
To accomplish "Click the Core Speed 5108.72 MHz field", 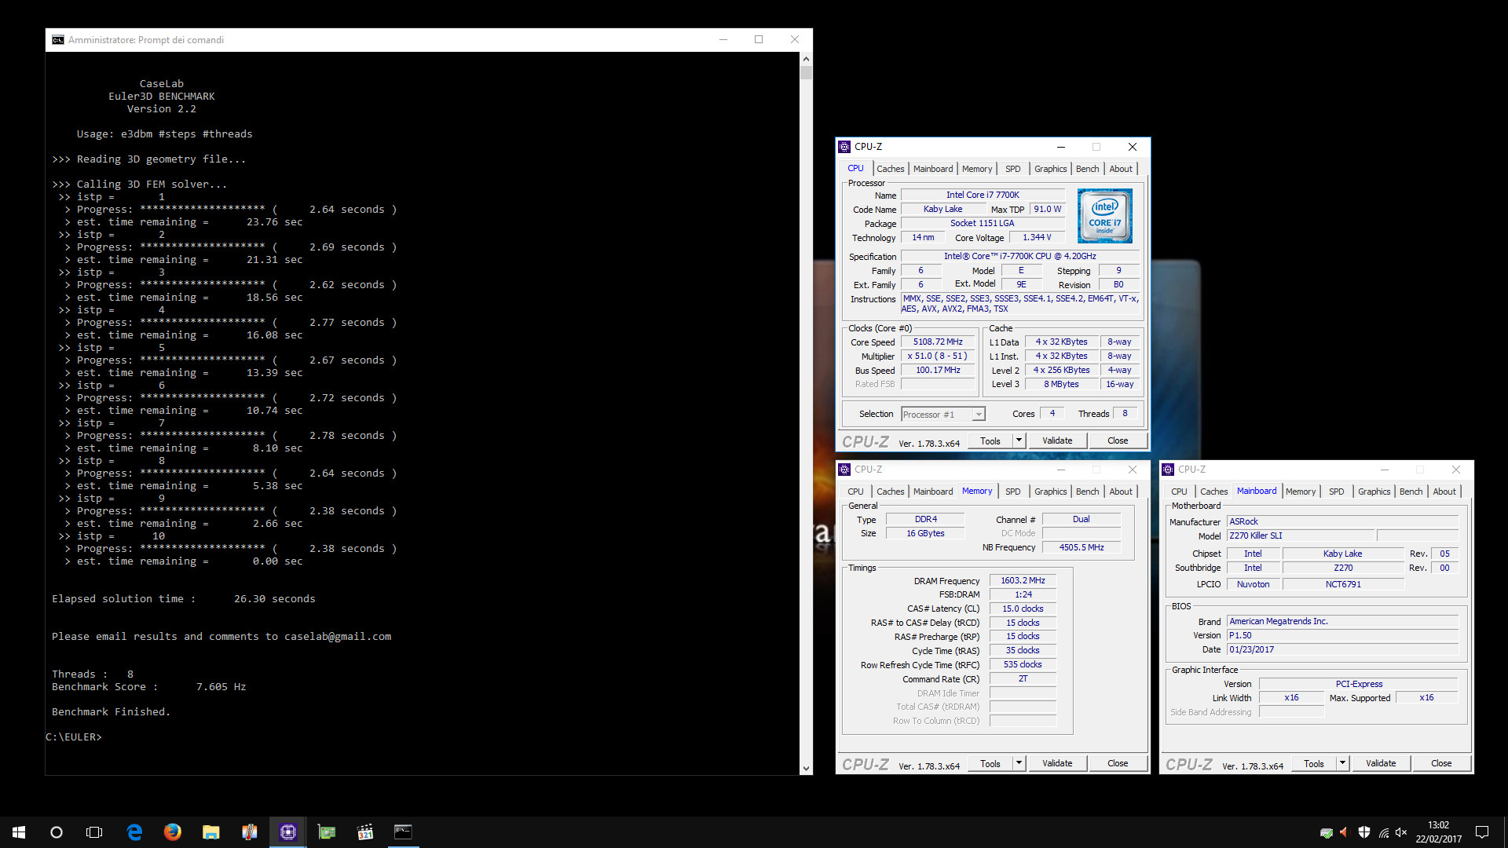I will [938, 342].
